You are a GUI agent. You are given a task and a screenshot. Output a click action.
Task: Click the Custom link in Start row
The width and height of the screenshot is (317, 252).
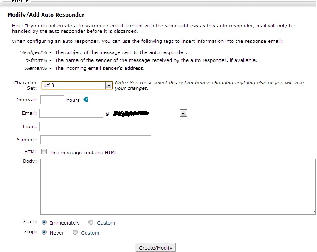coord(106,223)
